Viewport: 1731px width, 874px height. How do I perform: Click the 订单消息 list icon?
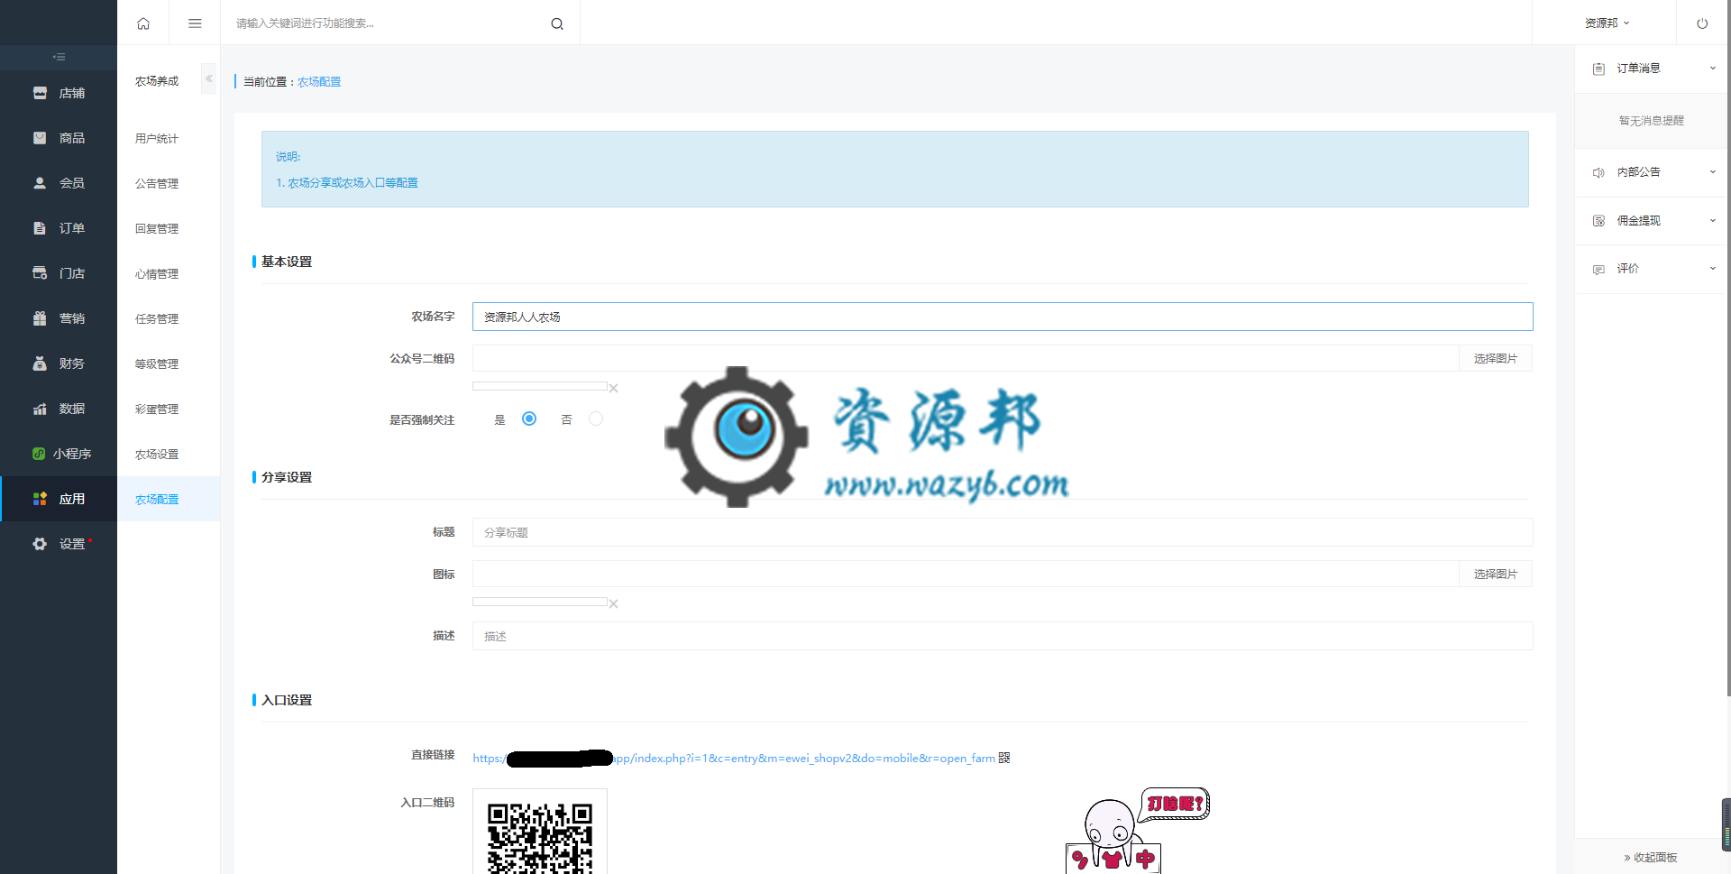point(1598,69)
